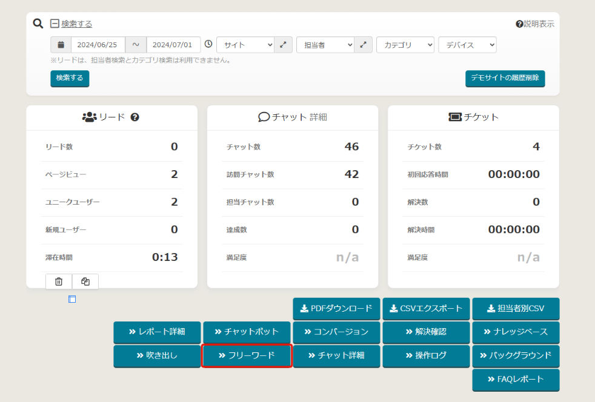Open the カテゴリ dropdown
This screenshot has height=402, width=595.
(405, 45)
